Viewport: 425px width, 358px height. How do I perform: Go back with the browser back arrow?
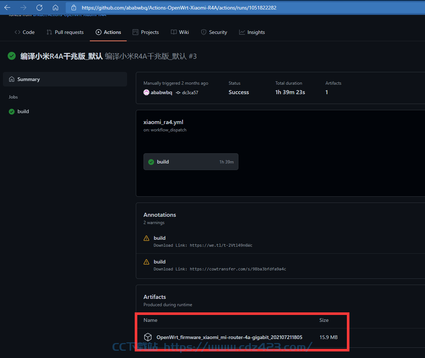(8, 8)
